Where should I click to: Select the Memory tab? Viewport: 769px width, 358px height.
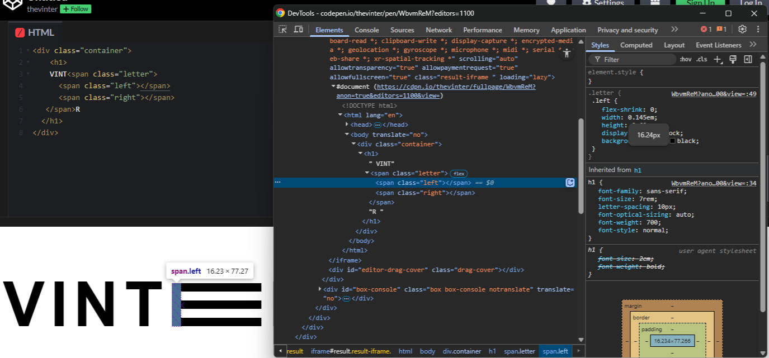pyautogui.click(x=526, y=30)
